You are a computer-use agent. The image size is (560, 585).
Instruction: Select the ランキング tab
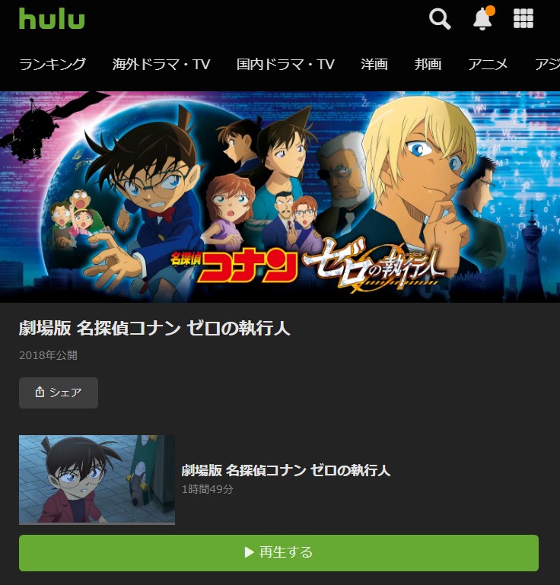52,64
